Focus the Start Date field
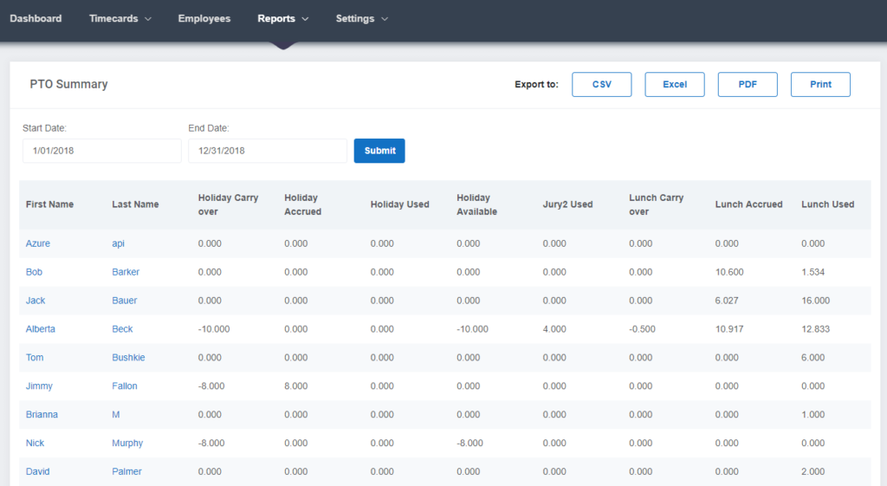Viewport: 887px width, 486px height. 102,151
